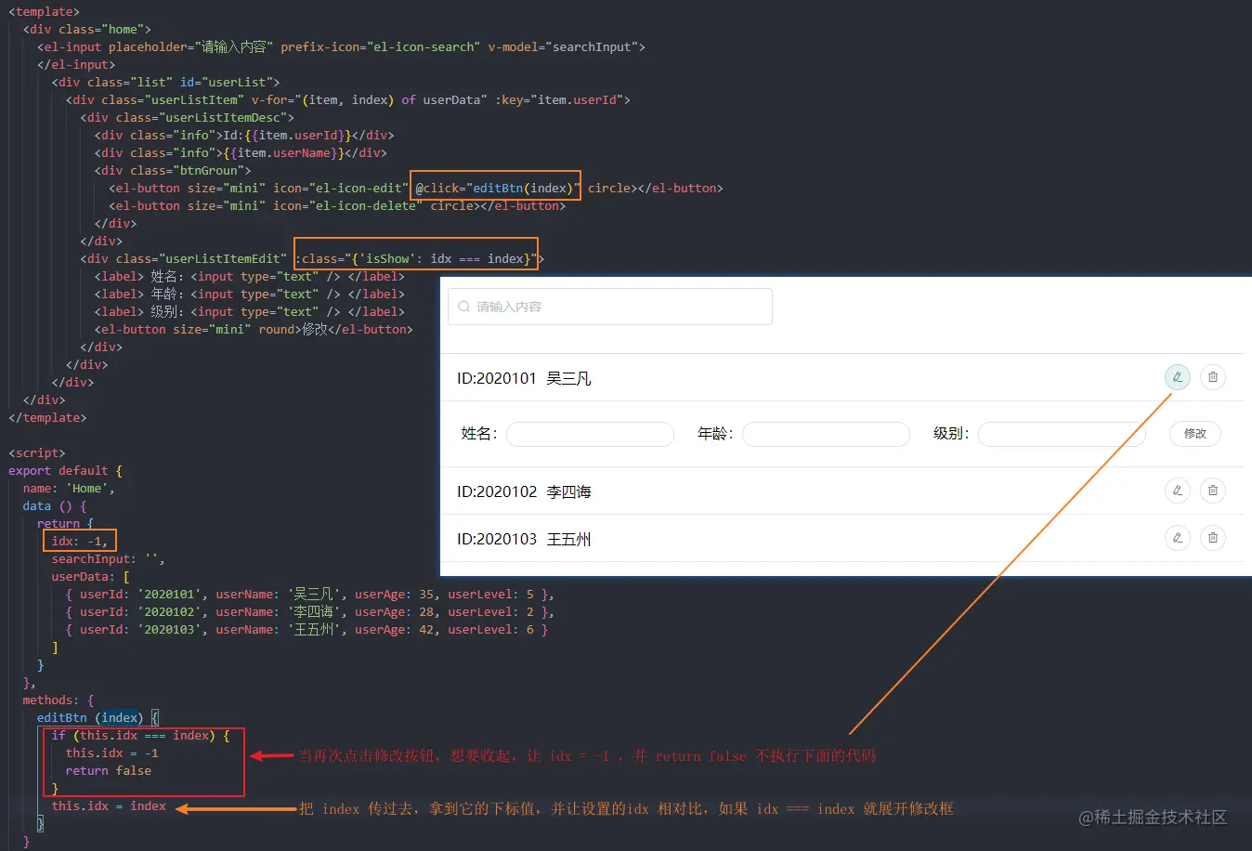Click the div class="userListItemDesc" code line

point(187,117)
